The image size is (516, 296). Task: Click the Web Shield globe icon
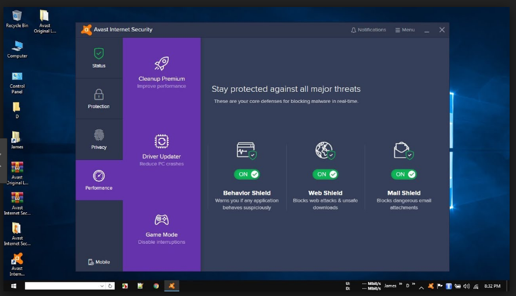(x=325, y=151)
